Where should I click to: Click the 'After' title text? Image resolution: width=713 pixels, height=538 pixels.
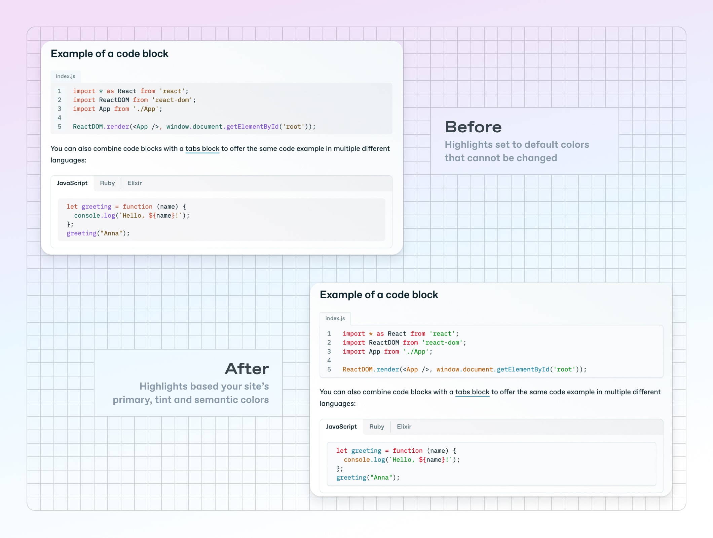[x=247, y=369]
